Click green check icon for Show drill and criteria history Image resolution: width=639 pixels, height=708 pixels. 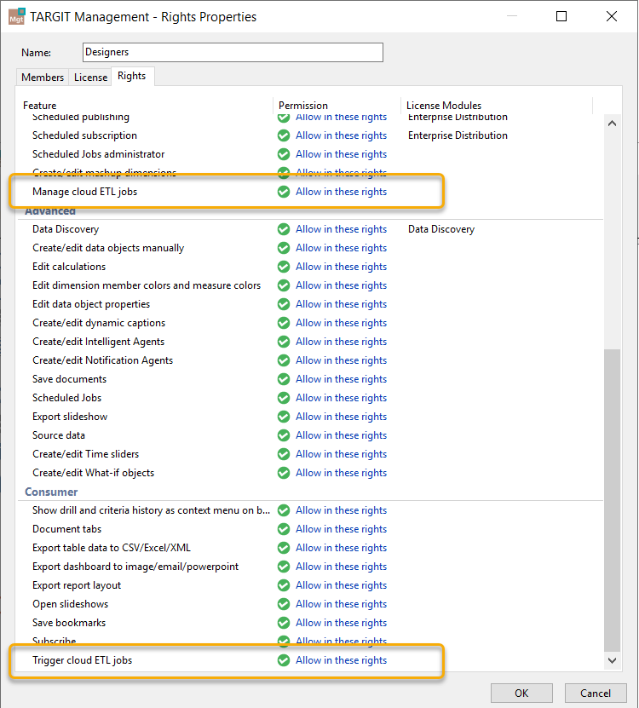coord(284,510)
